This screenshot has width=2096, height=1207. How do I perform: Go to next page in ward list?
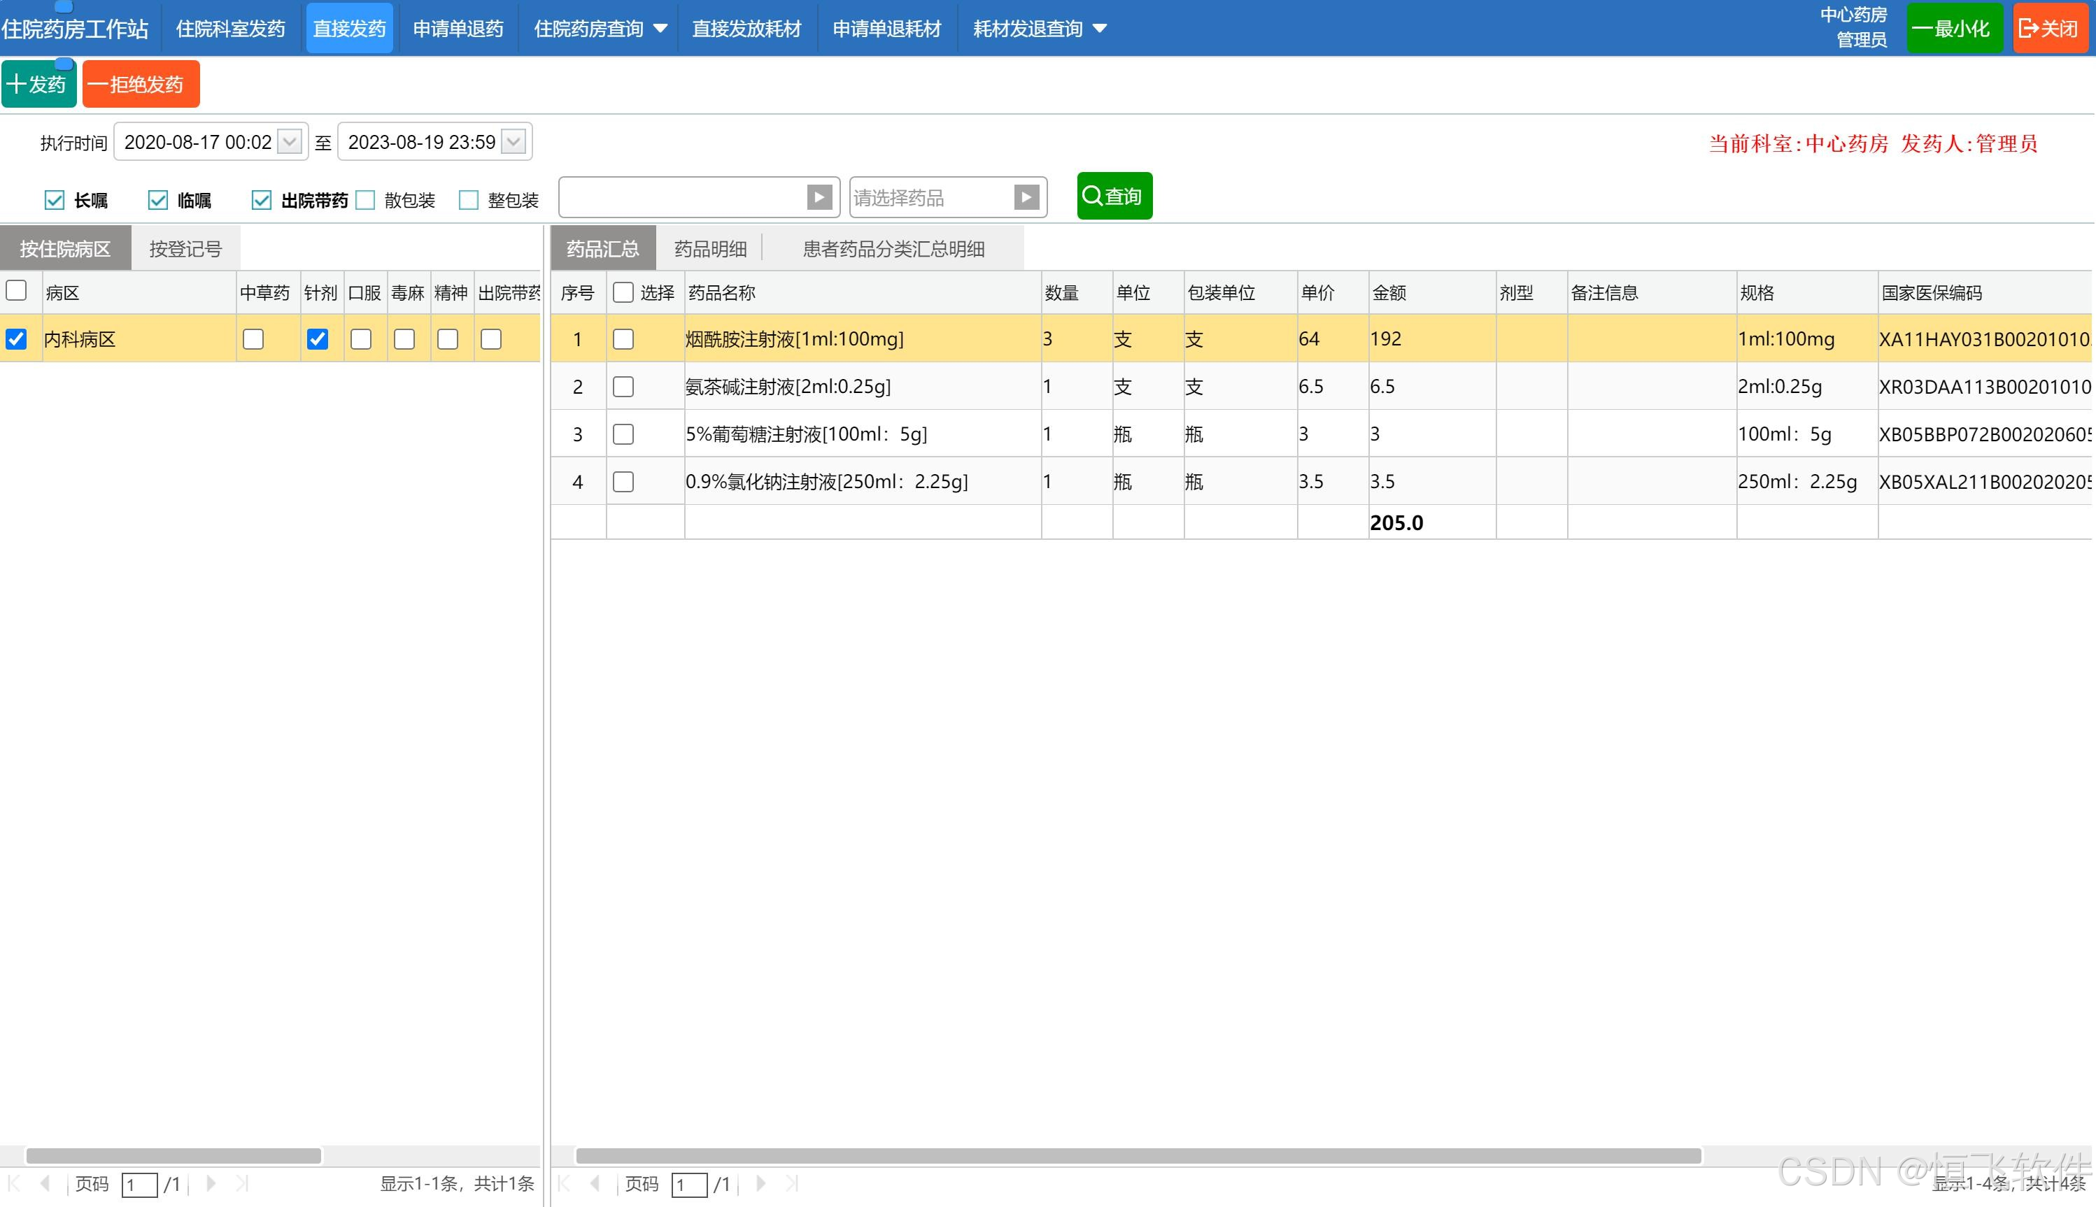click(211, 1184)
